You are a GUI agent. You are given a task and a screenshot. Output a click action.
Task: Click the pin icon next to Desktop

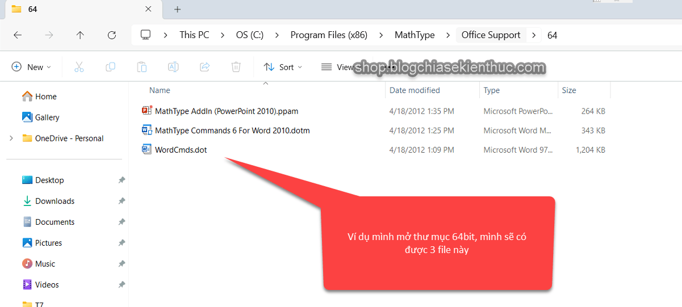[122, 180]
